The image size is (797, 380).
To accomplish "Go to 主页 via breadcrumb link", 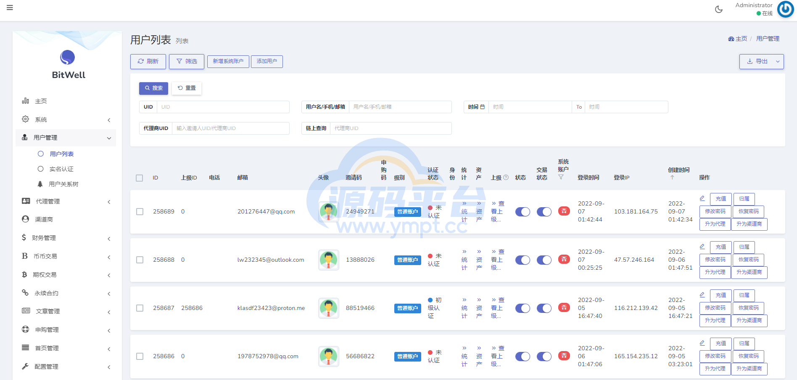I will coord(738,39).
